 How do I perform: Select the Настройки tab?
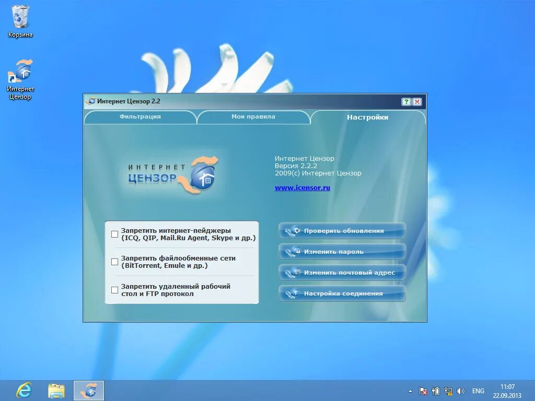[367, 117]
